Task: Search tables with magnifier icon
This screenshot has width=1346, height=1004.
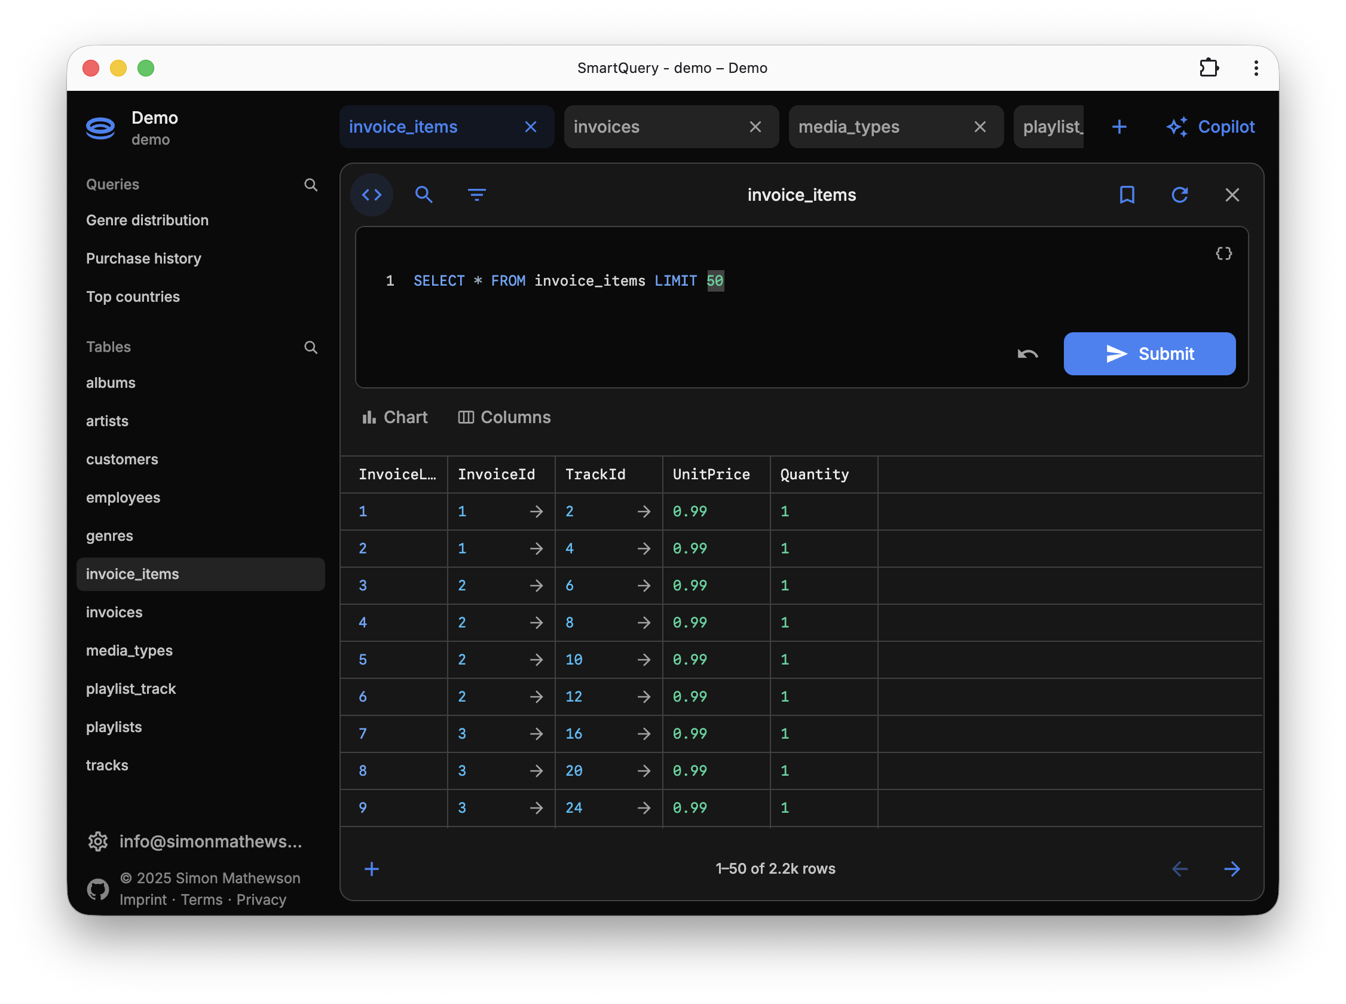Action: (311, 347)
